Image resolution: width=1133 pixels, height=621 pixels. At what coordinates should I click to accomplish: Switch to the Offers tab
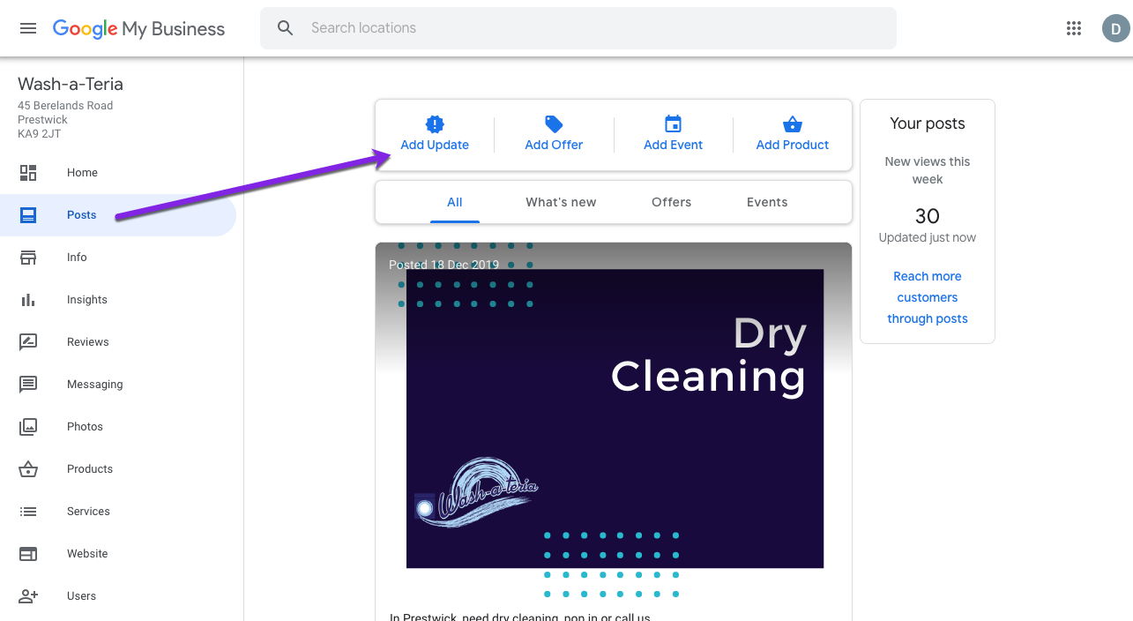pos(672,203)
